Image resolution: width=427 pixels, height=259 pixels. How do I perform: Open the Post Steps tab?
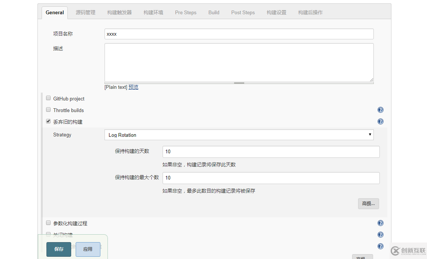tap(243, 12)
